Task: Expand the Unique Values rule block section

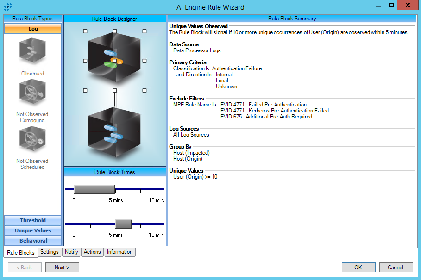Action: (32, 230)
